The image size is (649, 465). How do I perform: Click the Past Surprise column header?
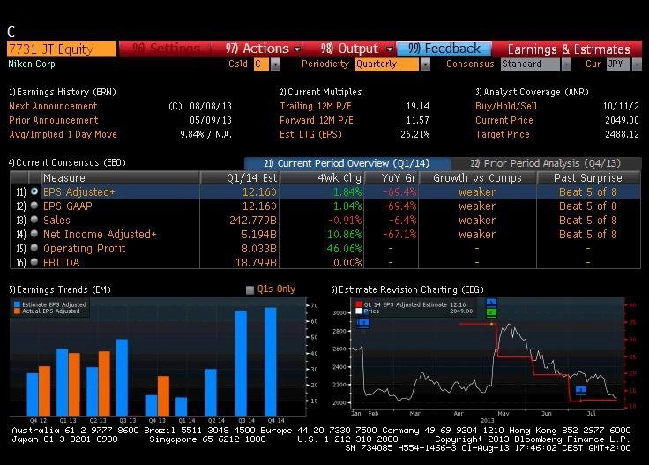click(588, 177)
